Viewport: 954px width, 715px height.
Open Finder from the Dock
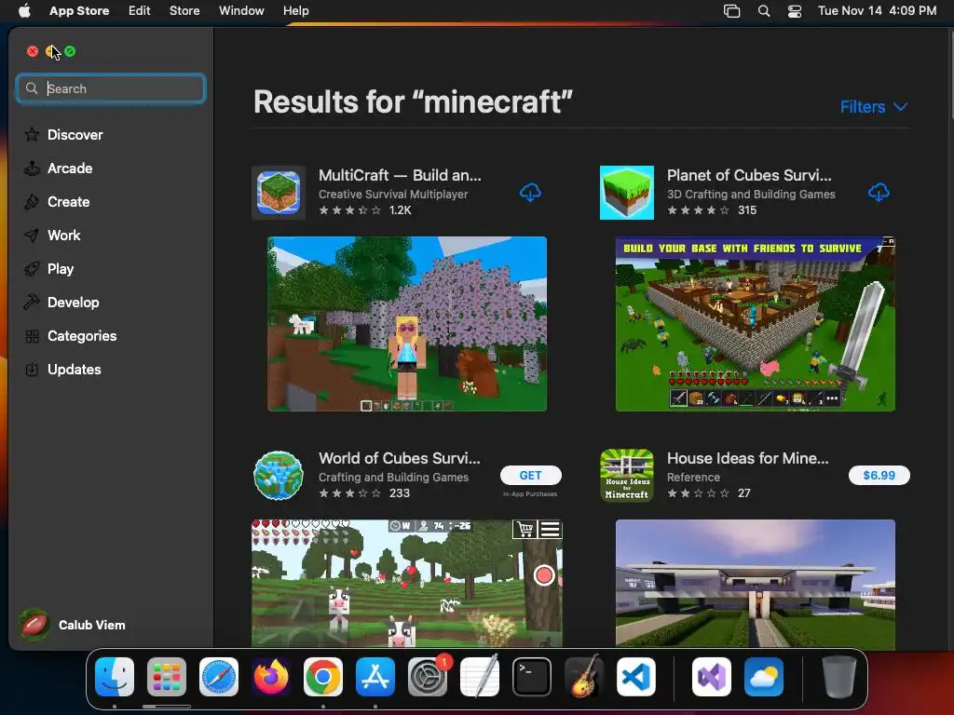115,677
